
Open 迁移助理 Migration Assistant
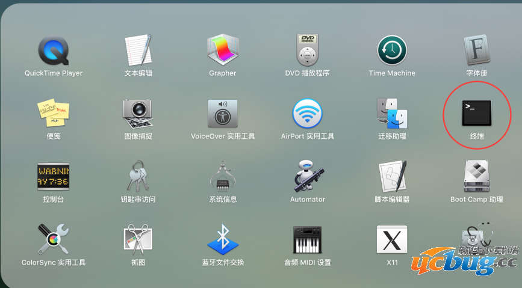tap(392, 114)
